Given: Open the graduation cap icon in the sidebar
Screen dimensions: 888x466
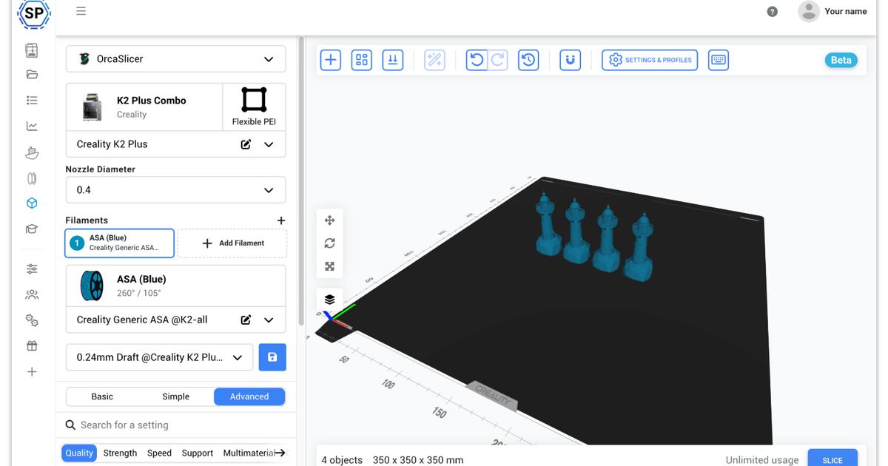Looking at the screenshot, I should click(x=31, y=229).
